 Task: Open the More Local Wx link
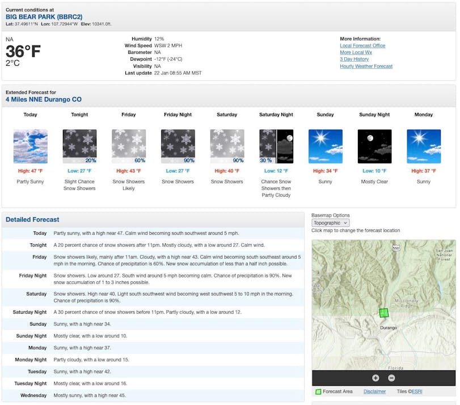tap(356, 53)
